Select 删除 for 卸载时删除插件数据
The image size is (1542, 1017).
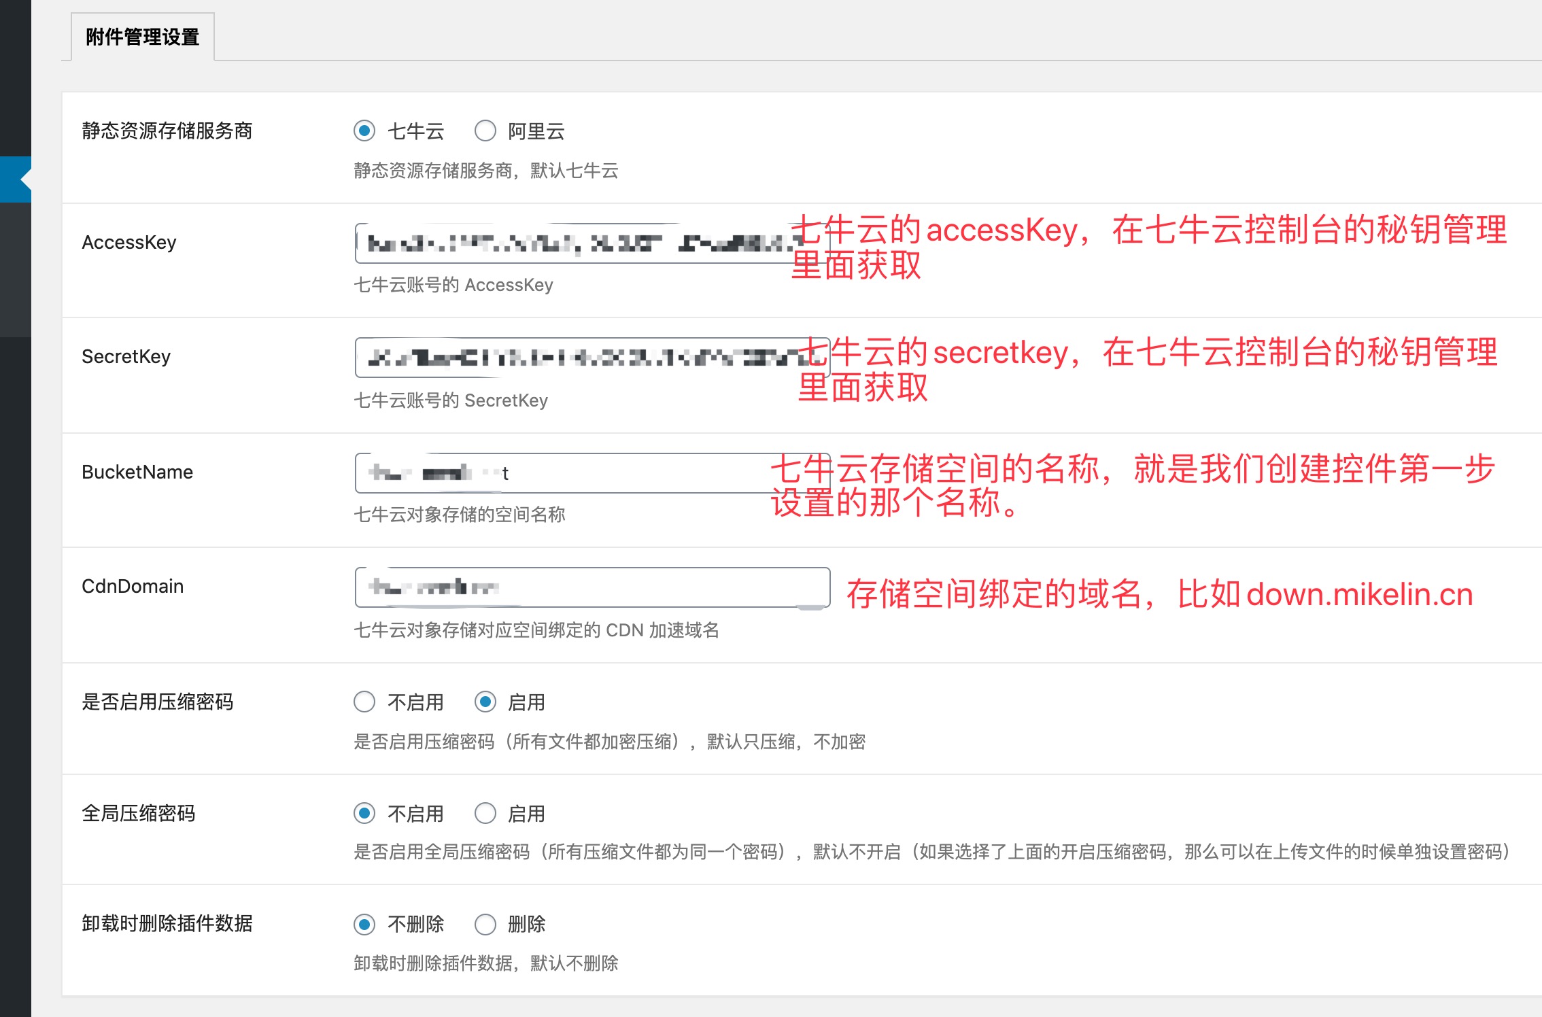tap(485, 924)
